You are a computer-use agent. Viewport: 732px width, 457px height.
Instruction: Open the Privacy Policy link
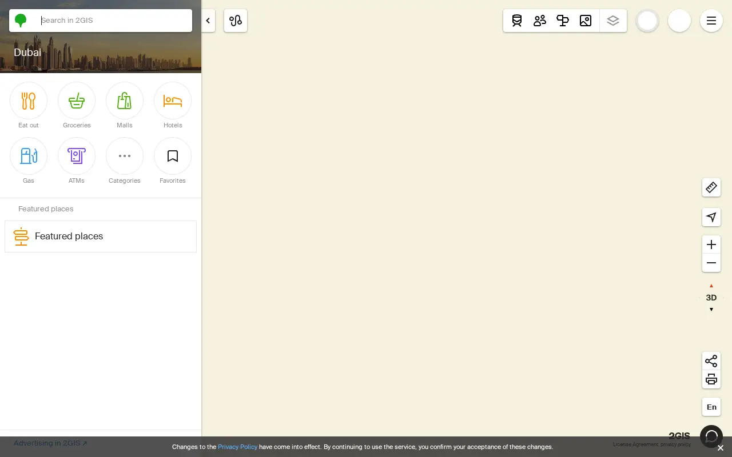(x=237, y=447)
